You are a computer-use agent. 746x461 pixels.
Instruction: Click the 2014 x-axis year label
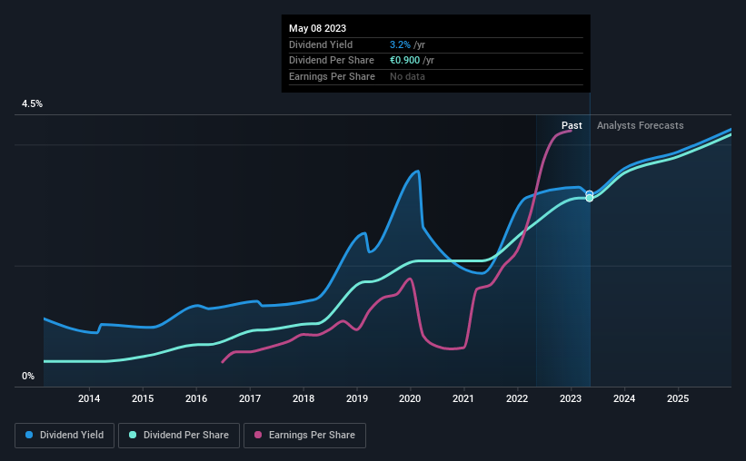pyautogui.click(x=89, y=398)
